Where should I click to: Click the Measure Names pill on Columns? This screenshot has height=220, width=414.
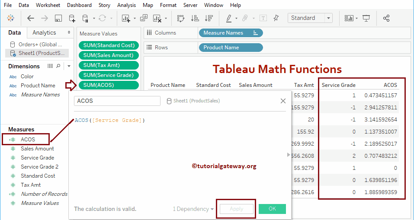pos(230,33)
